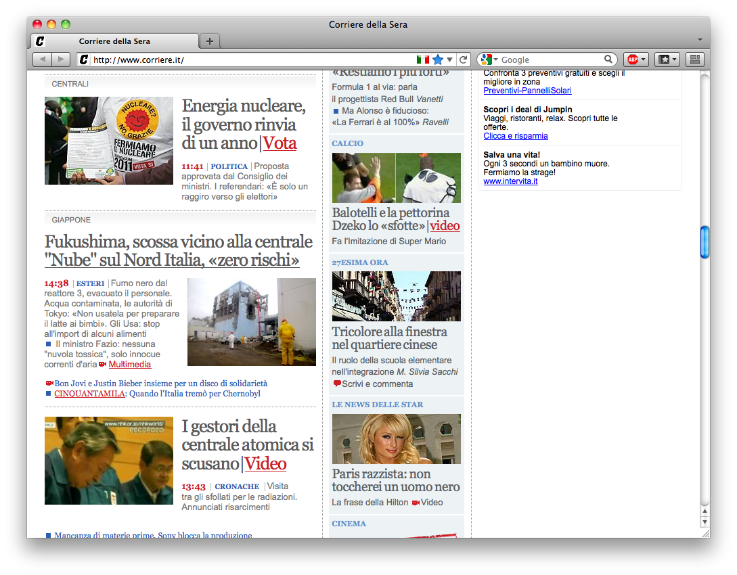
Task: Open the Adblock Plus ABP icon
Action: tap(635, 60)
